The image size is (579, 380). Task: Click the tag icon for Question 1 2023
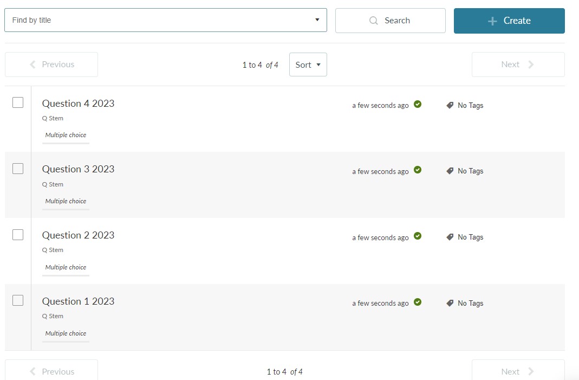pos(450,303)
